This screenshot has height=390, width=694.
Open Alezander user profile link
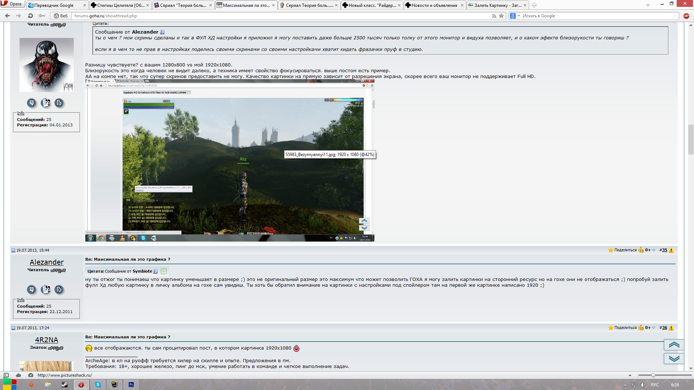coord(47,262)
